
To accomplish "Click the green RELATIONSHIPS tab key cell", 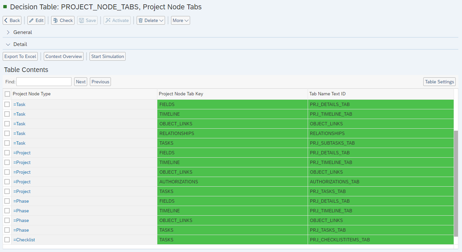I will pos(232,133).
